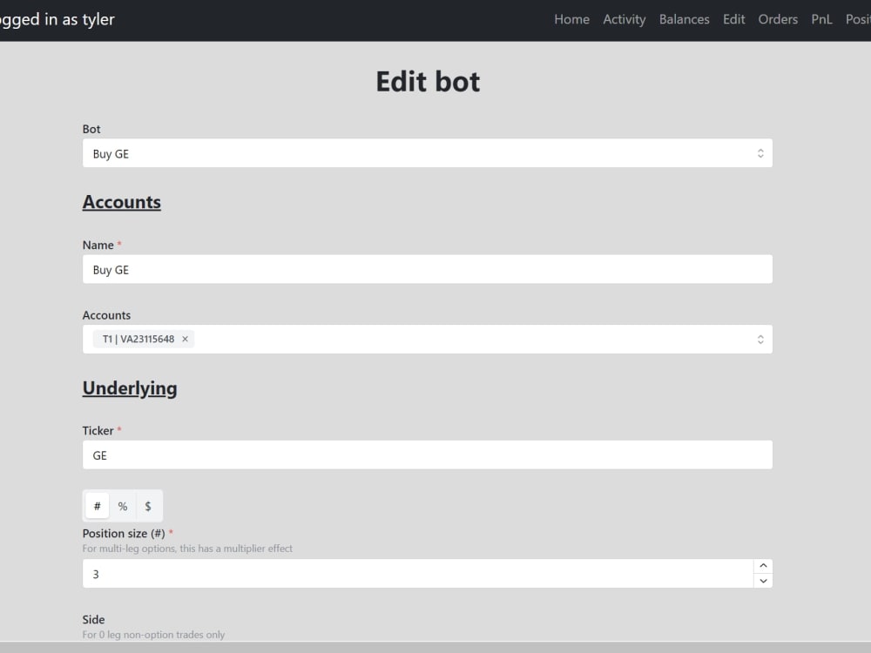The height and width of the screenshot is (653, 871).
Task: Click the up arrow on Position size
Action: tap(763, 566)
